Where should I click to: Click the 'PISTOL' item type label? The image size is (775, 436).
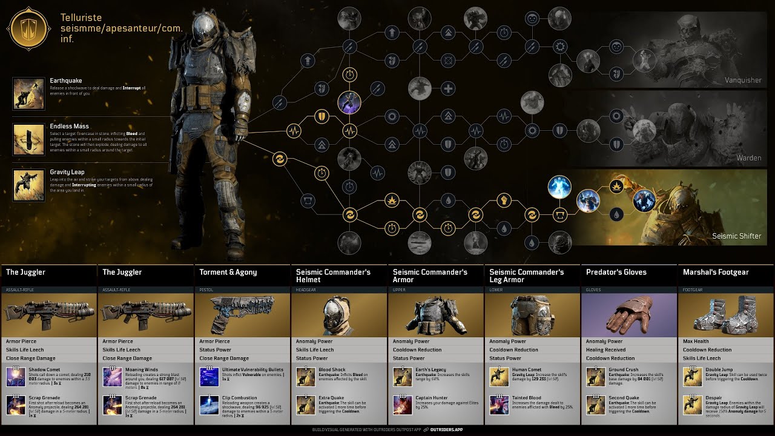pyautogui.click(x=205, y=290)
